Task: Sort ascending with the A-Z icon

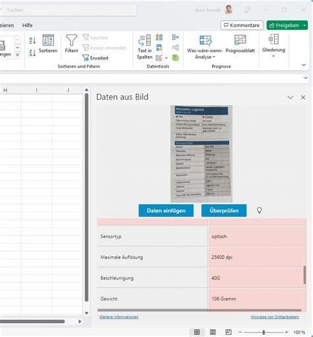Action: click(32, 40)
